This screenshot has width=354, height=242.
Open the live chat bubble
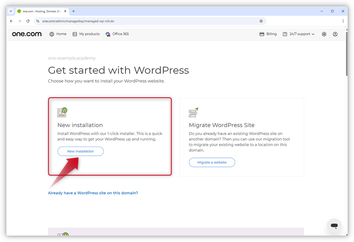point(334,226)
